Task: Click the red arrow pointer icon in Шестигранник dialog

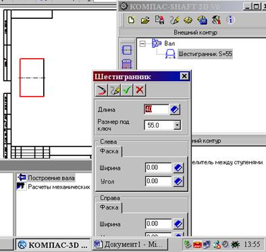Action: (x=101, y=91)
